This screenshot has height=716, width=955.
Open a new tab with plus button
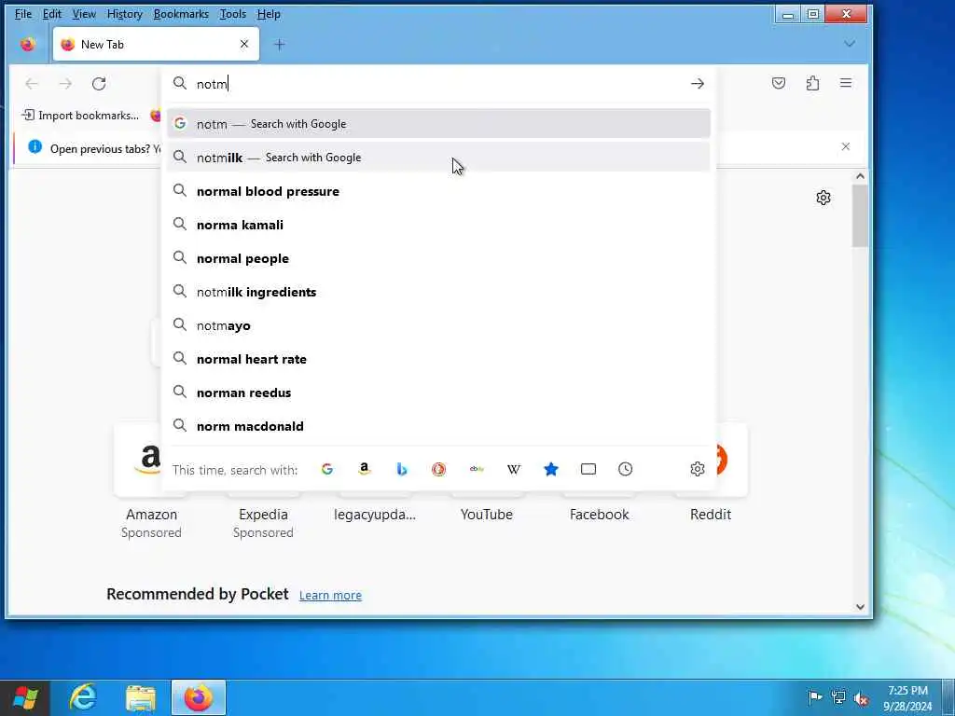280,45
